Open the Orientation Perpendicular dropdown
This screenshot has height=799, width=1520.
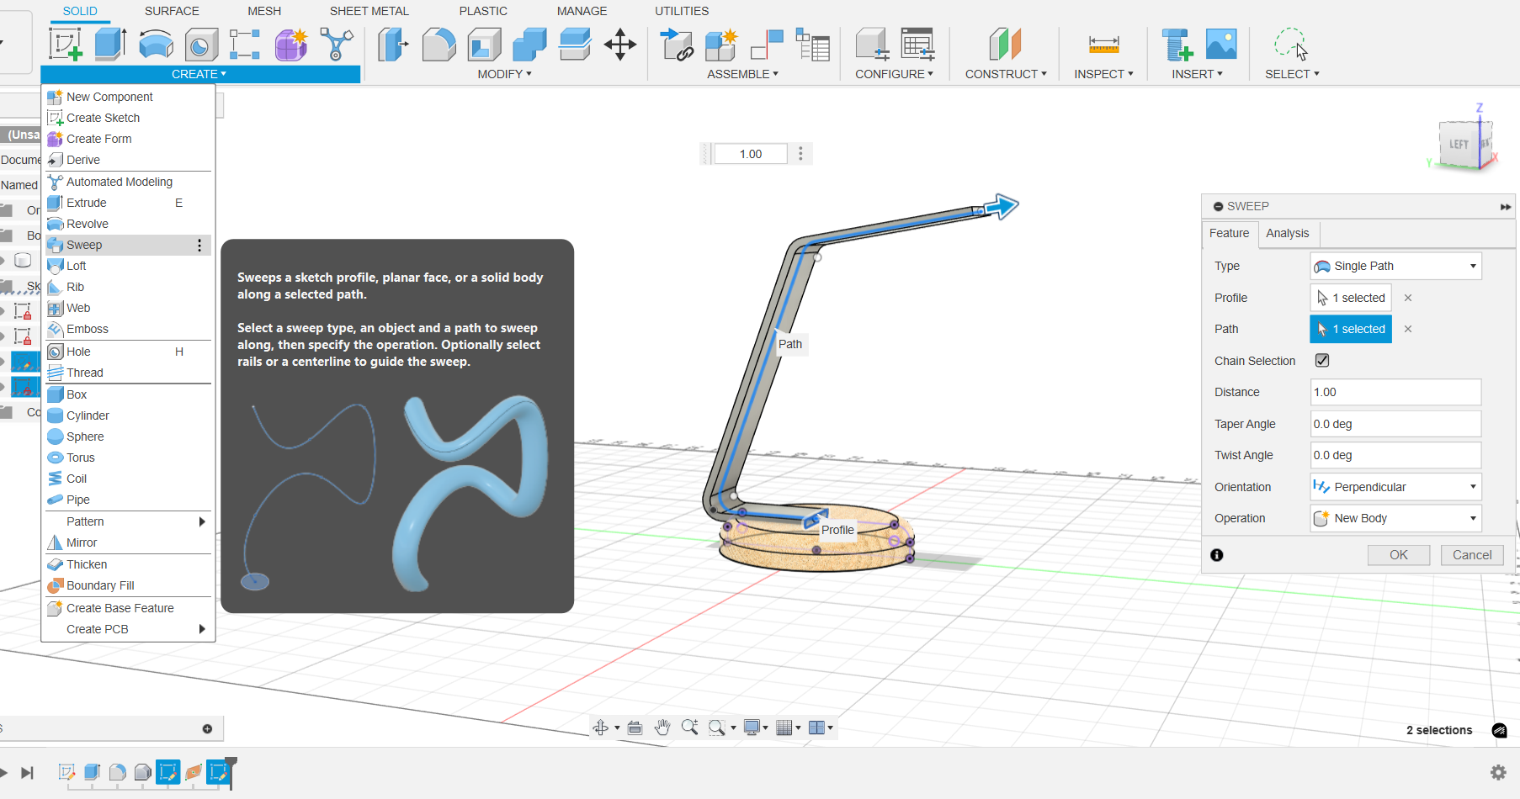[1395, 487]
